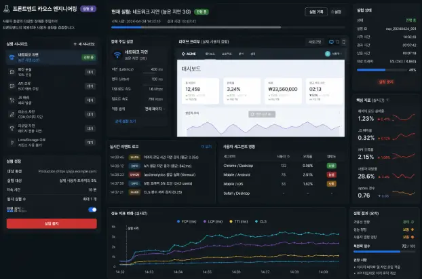Screen dimensions: 422x279
Task: Select the API 오류 scenario icon
Action: [x=12, y=86]
